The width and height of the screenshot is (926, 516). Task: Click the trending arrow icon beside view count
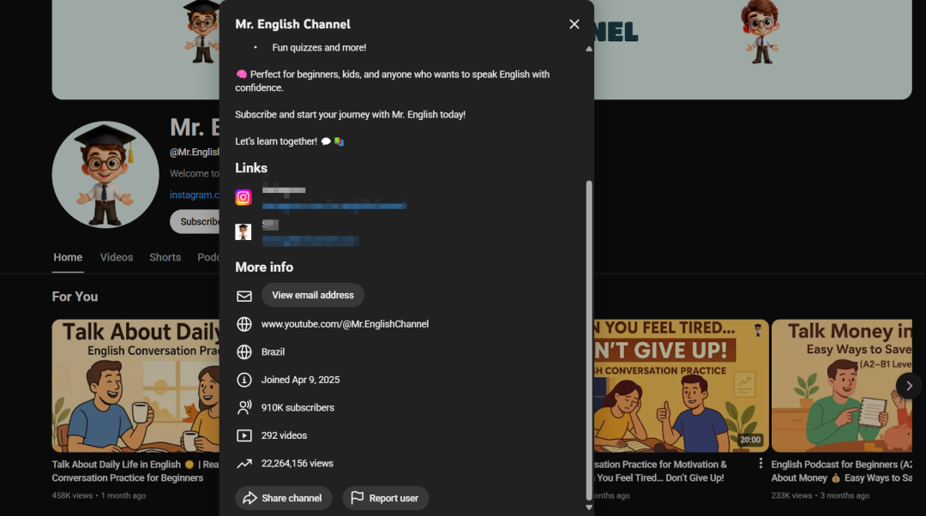tap(244, 464)
